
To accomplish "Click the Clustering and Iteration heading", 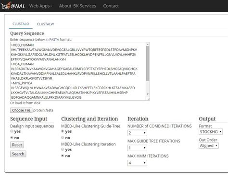I will coord(89,119).
